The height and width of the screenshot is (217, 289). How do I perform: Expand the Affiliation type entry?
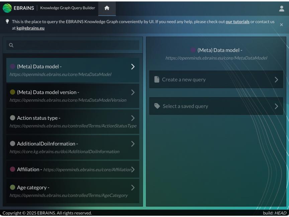pos(133,169)
